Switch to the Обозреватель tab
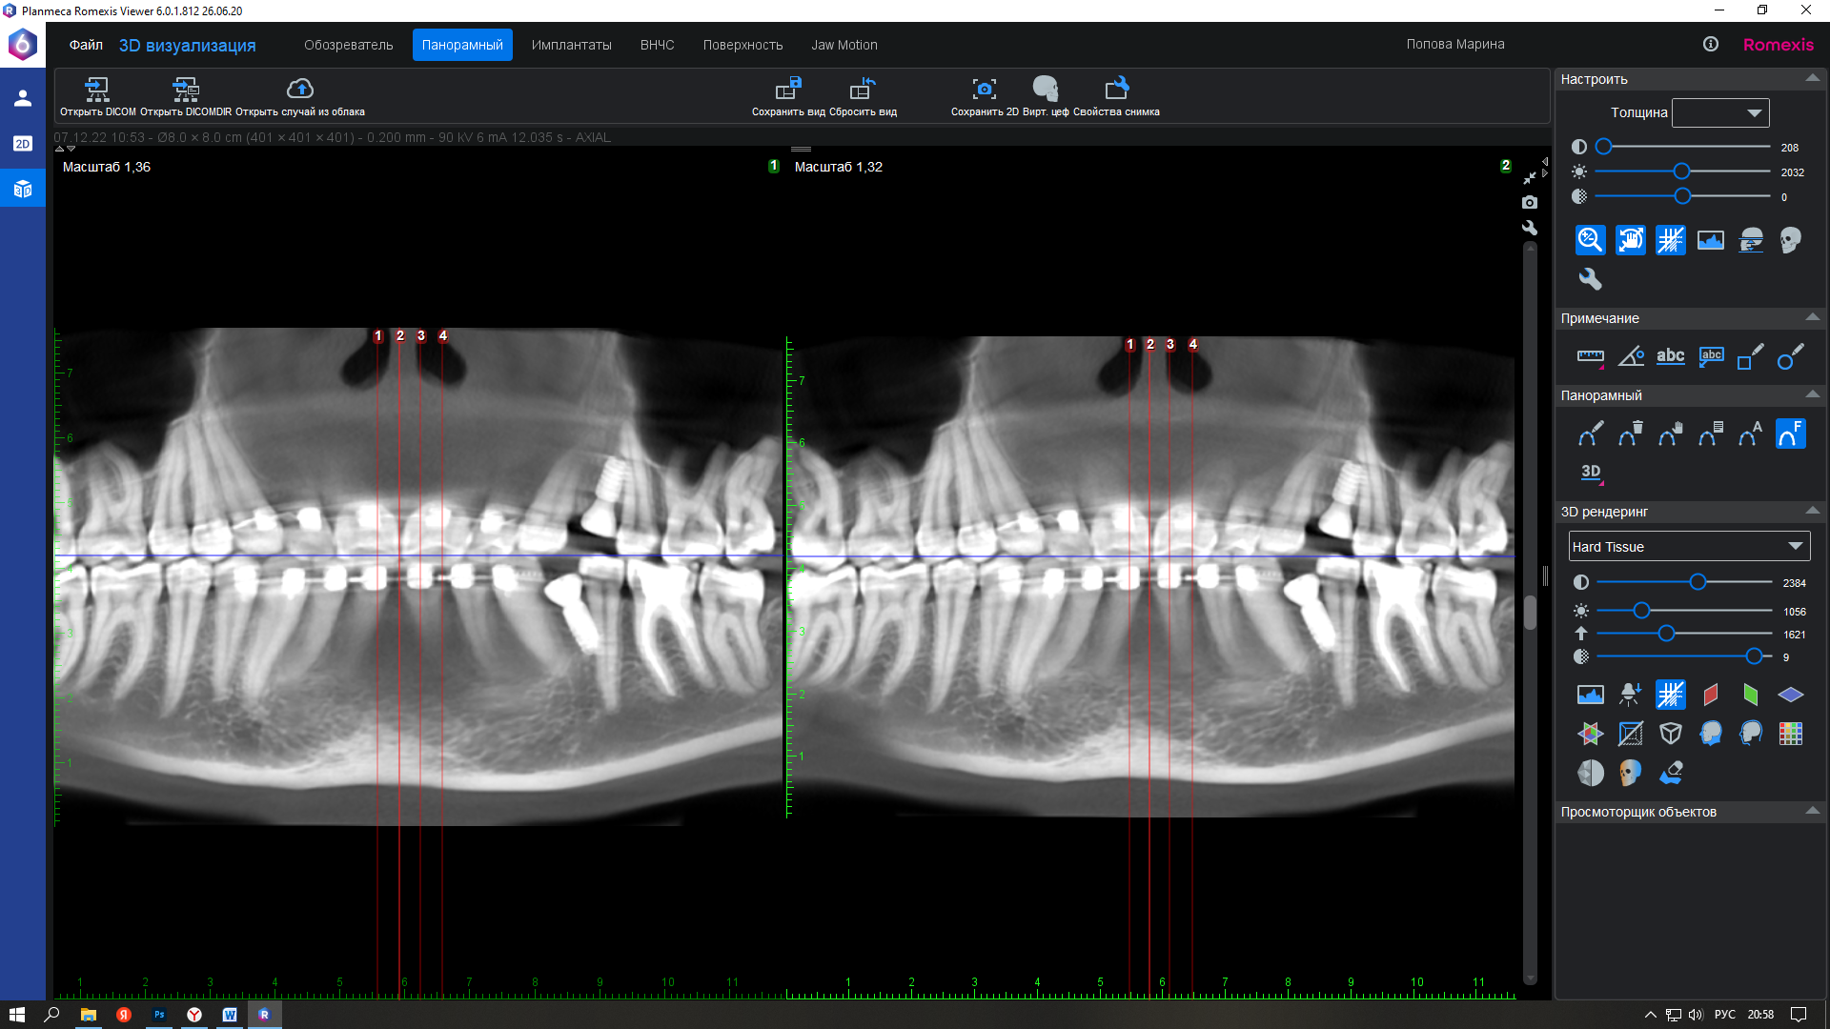Viewport: 1830px width, 1029px height. click(x=348, y=45)
